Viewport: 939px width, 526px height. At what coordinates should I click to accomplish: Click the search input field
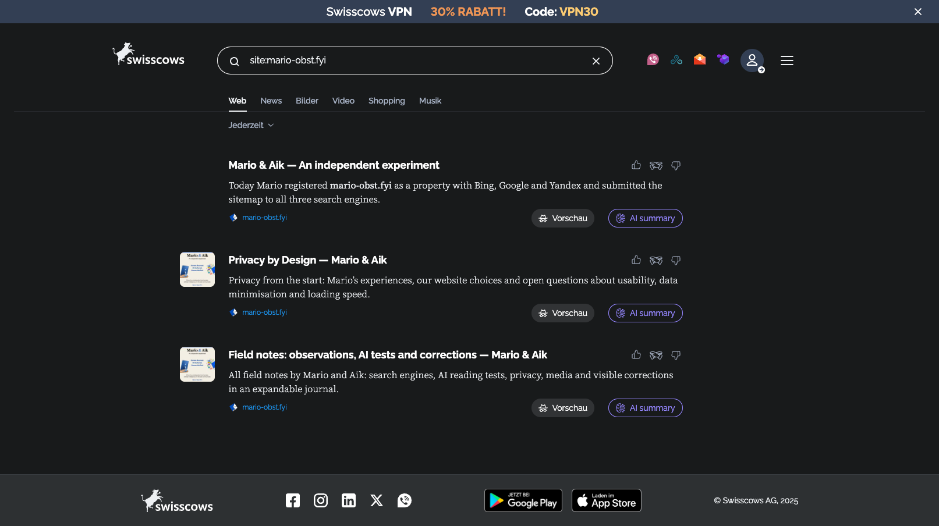click(414, 61)
